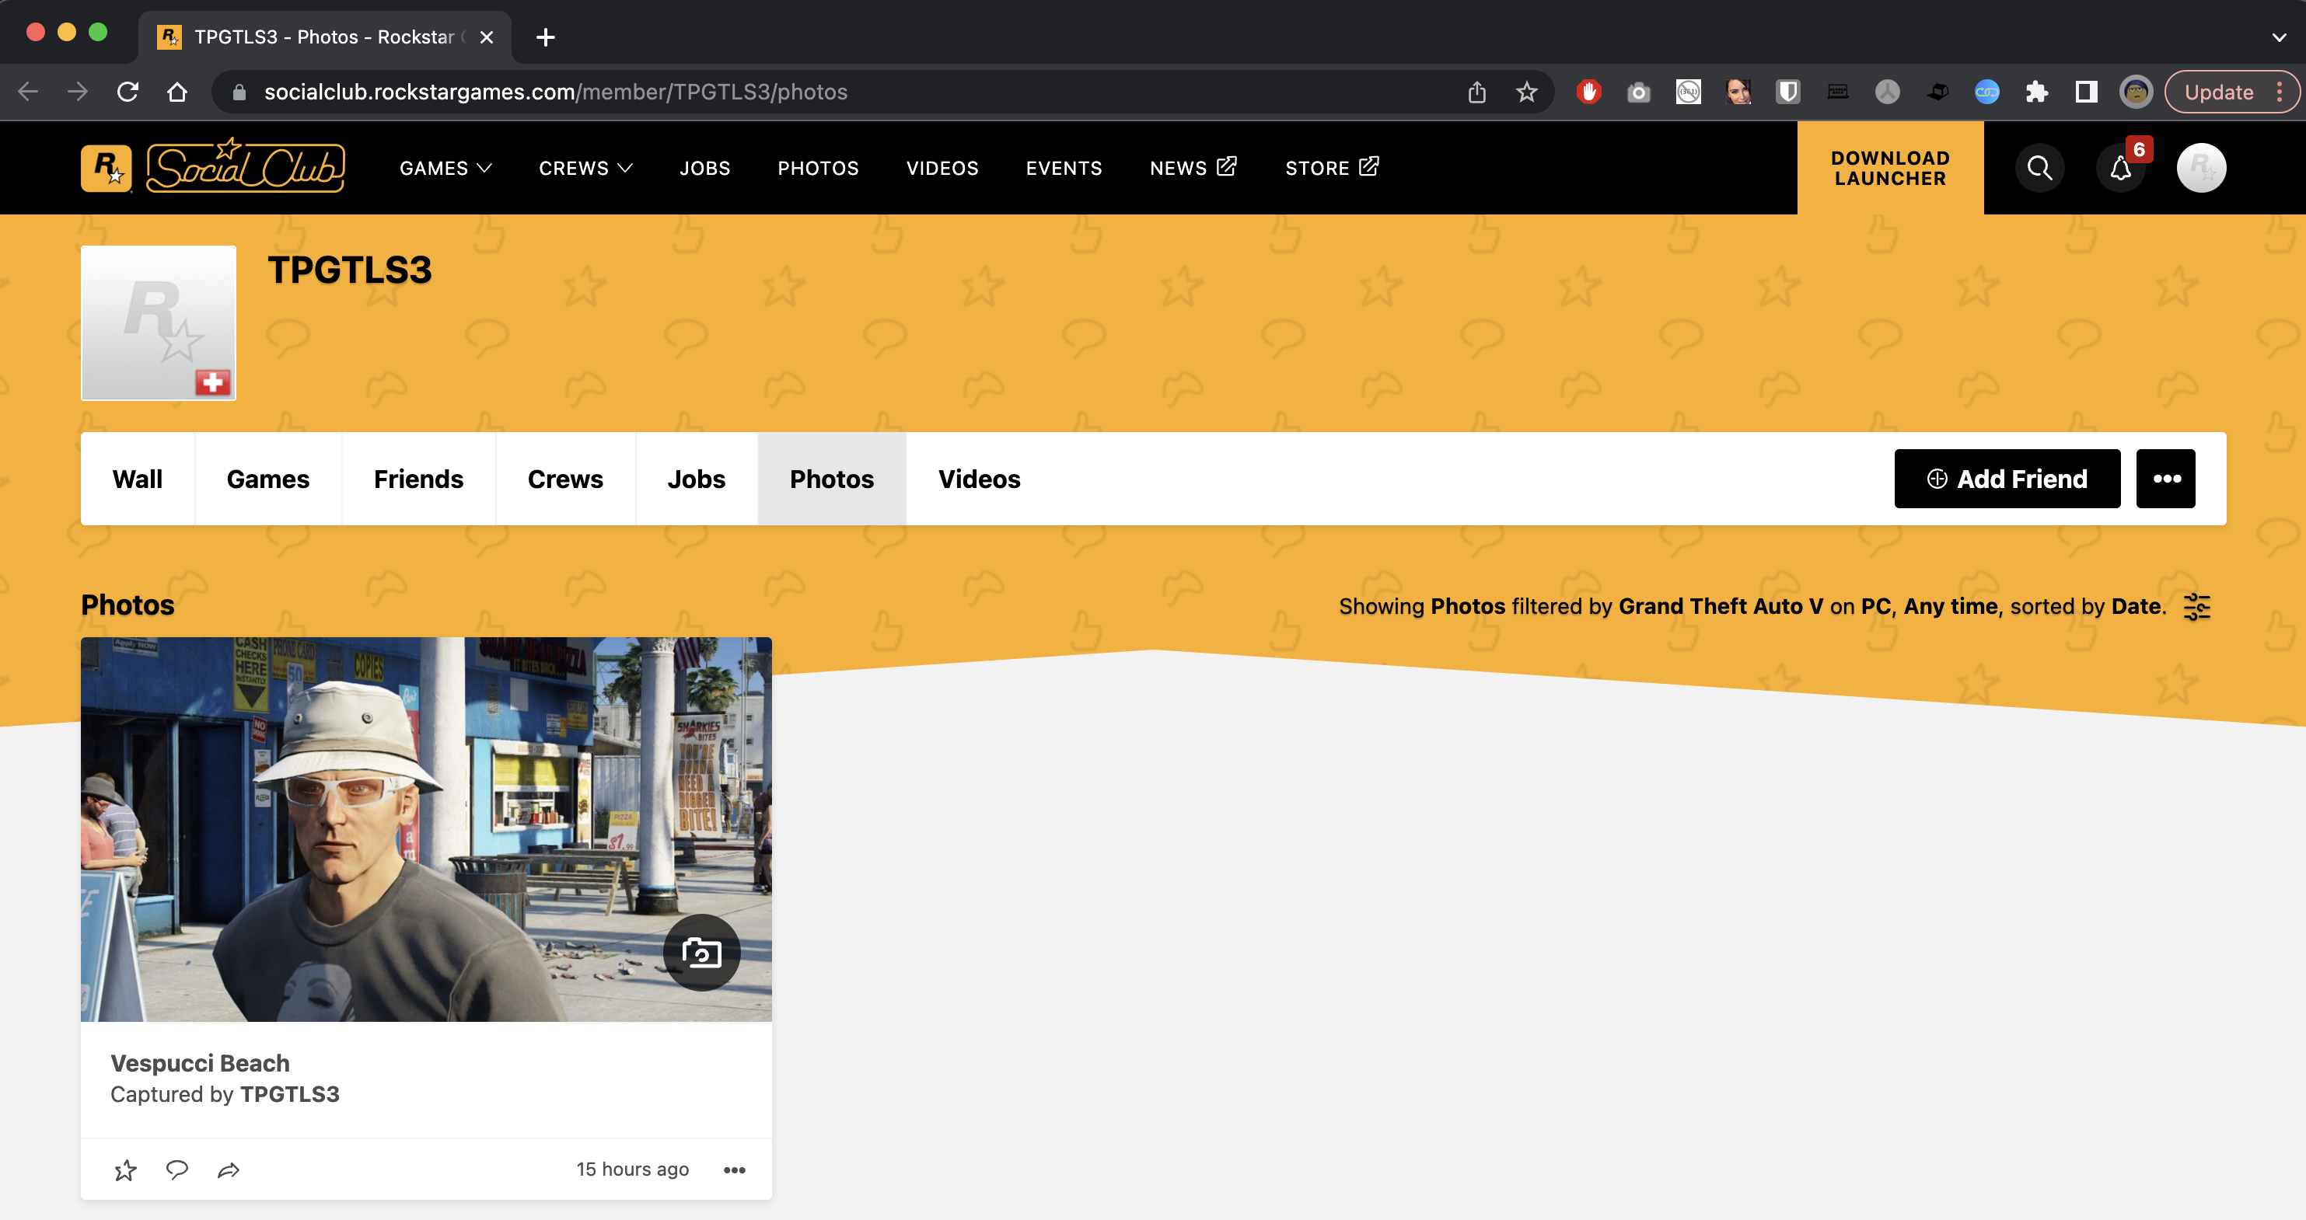The height and width of the screenshot is (1220, 2306).
Task: Click the browser home button
Action: pyautogui.click(x=177, y=91)
